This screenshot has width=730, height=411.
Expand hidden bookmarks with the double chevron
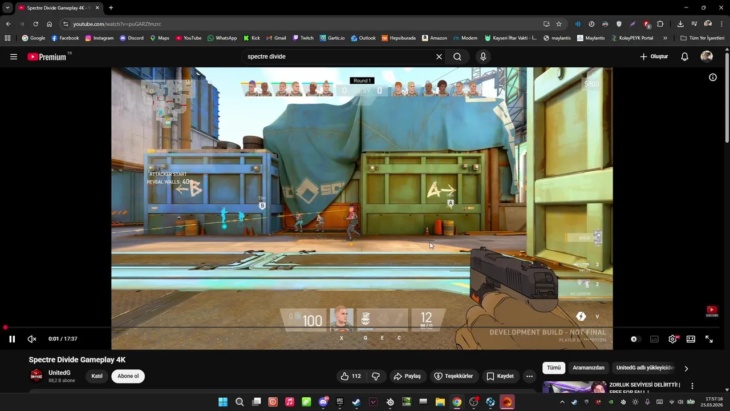pos(665,38)
